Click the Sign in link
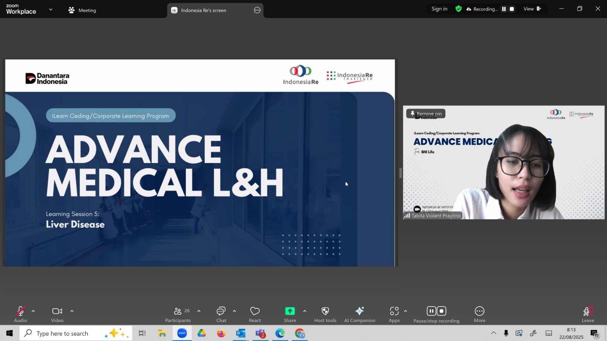607x341 pixels. (439, 9)
